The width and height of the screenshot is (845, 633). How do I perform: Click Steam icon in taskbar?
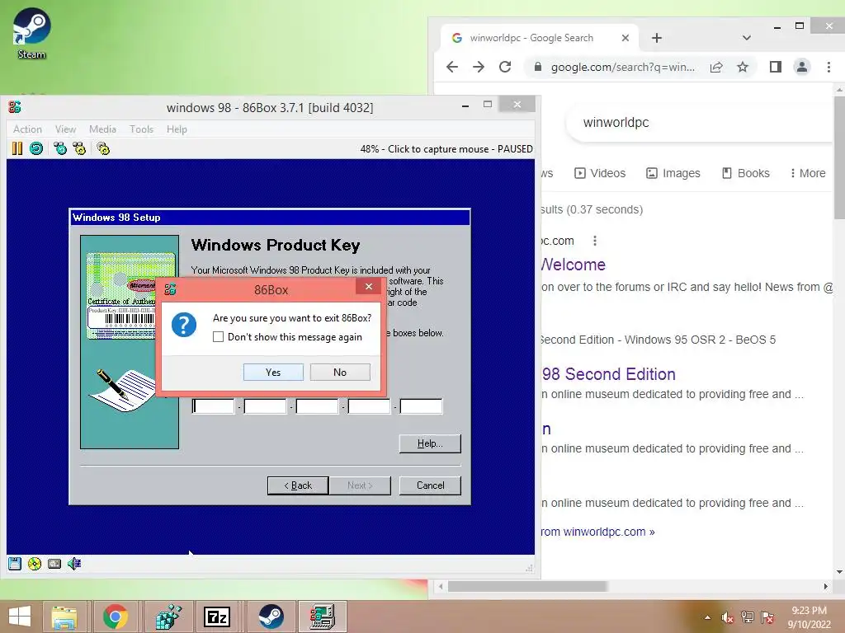(271, 617)
